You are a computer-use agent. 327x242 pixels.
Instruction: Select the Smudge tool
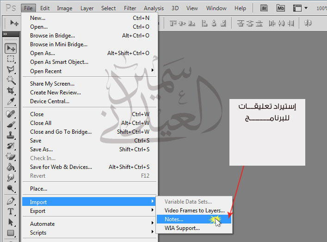(x=11, y=178)
